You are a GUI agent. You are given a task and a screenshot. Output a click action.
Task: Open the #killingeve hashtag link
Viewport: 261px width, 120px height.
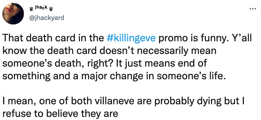click(x=131, y=39)
